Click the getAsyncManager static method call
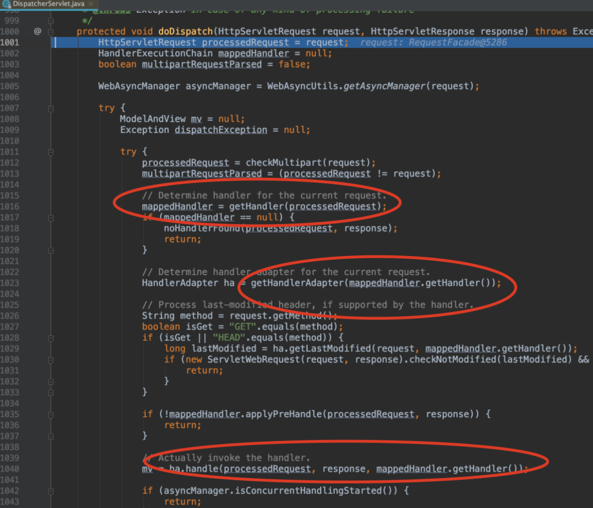Screen dimensions: 593x508 [384, 86]
